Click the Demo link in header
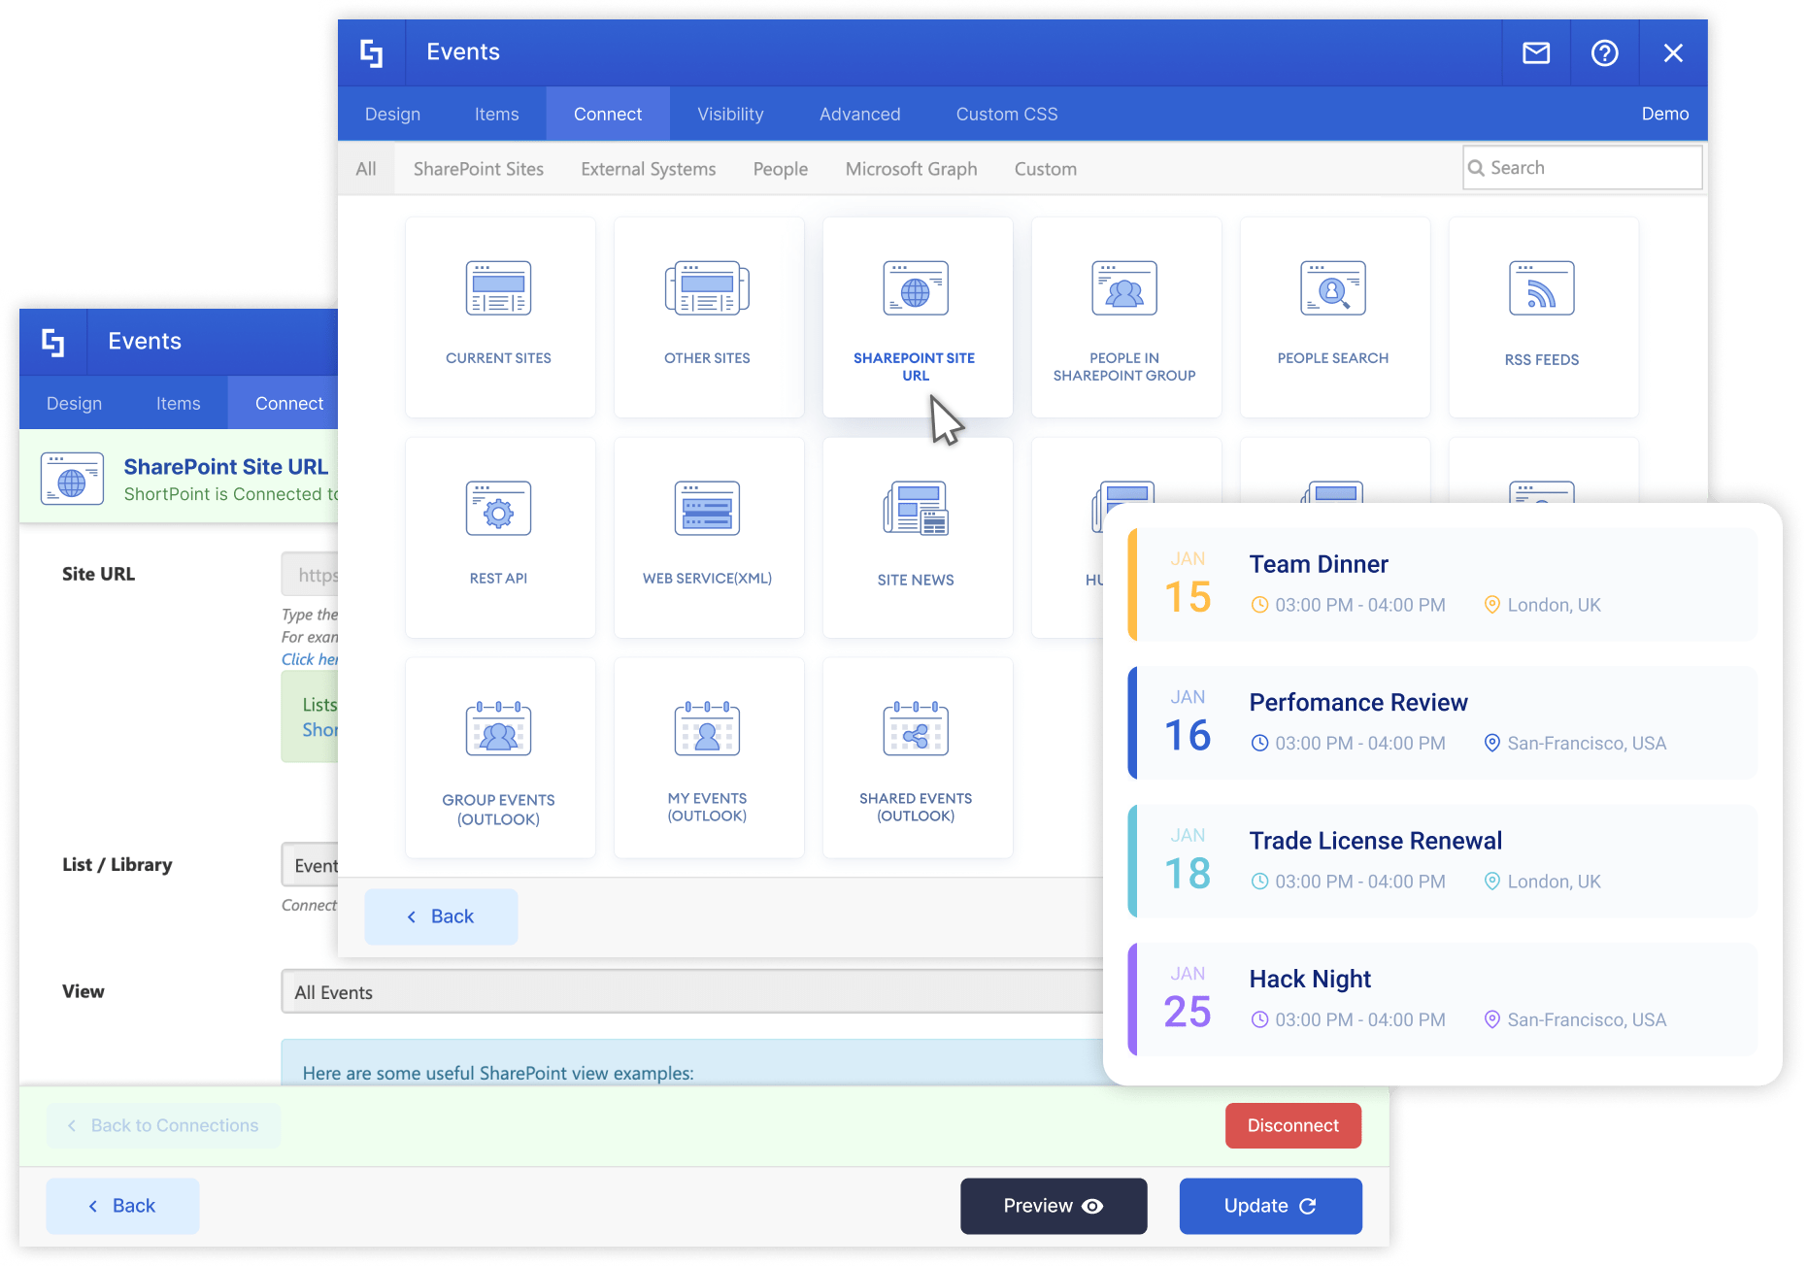This screenshot has height=1266, width=1808. tap(1664, 114)
